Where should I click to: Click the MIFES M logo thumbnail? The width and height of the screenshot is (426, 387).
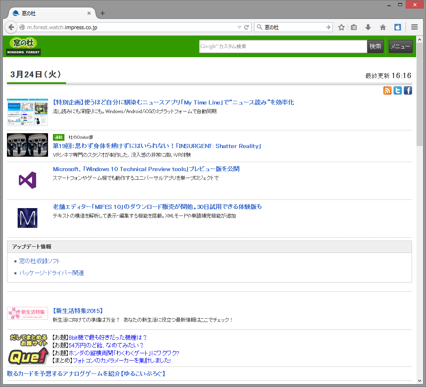coord(27,218)
